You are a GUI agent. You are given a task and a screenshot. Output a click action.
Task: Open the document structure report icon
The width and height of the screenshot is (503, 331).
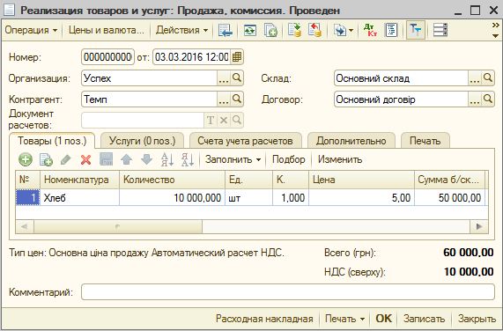[391, 30]
